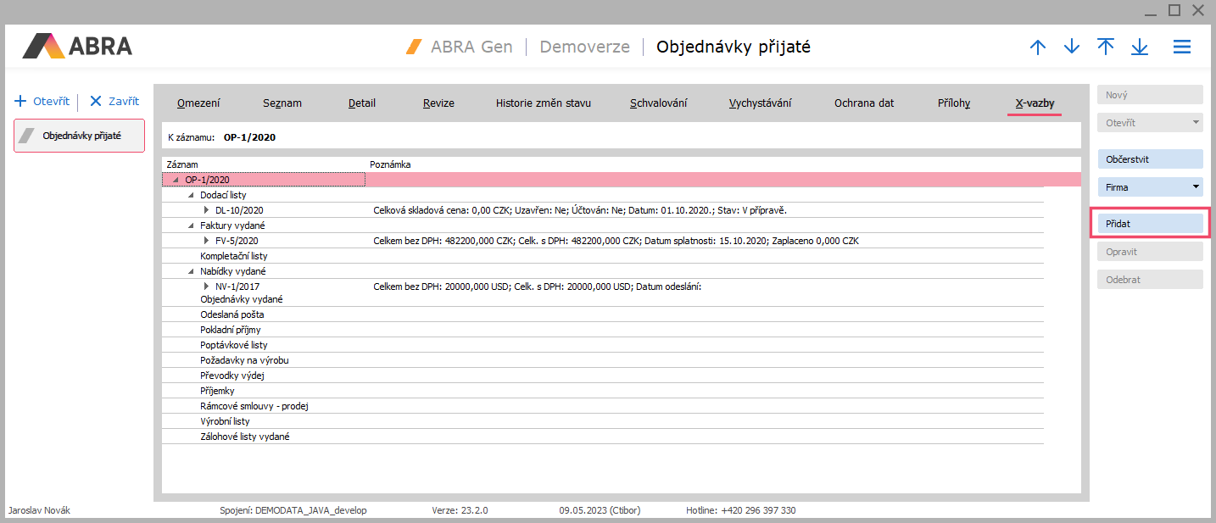This screenshot has width=1216, height=523.
Task: Expand the FV-5/2020 invoice node
Action: pyautogui.click(x=206, y=241)
